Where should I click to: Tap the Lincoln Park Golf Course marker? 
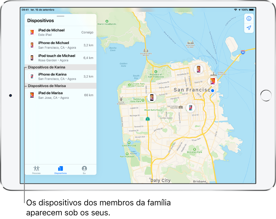point(129,85)
